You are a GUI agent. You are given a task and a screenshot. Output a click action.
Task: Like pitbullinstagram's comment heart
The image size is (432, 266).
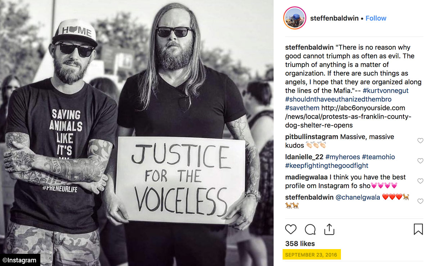[420, 141]
